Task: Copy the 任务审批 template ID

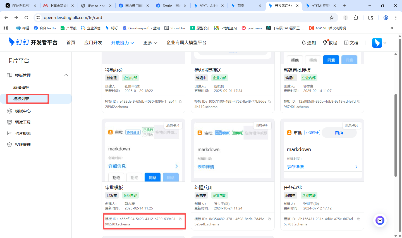Action: click(359, 219)
